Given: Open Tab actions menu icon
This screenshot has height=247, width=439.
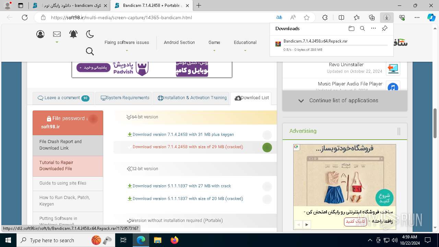Looking at the screenshot, I should 21,5.
